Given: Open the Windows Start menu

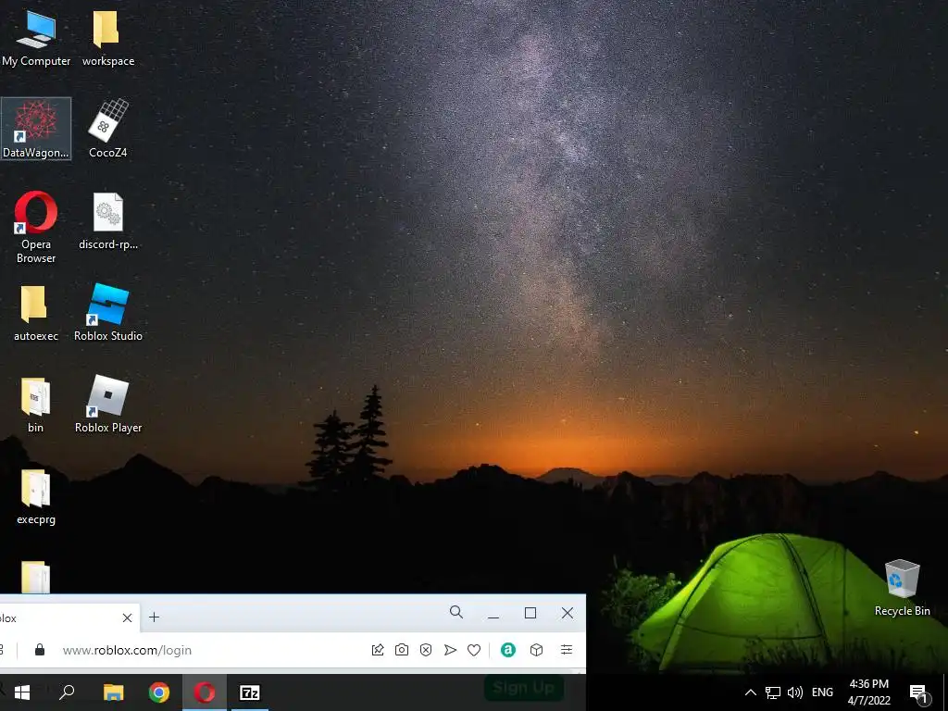Looking at the screenshot, I should pos(22,692).
